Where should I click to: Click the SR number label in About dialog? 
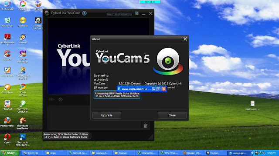(101, 88)
